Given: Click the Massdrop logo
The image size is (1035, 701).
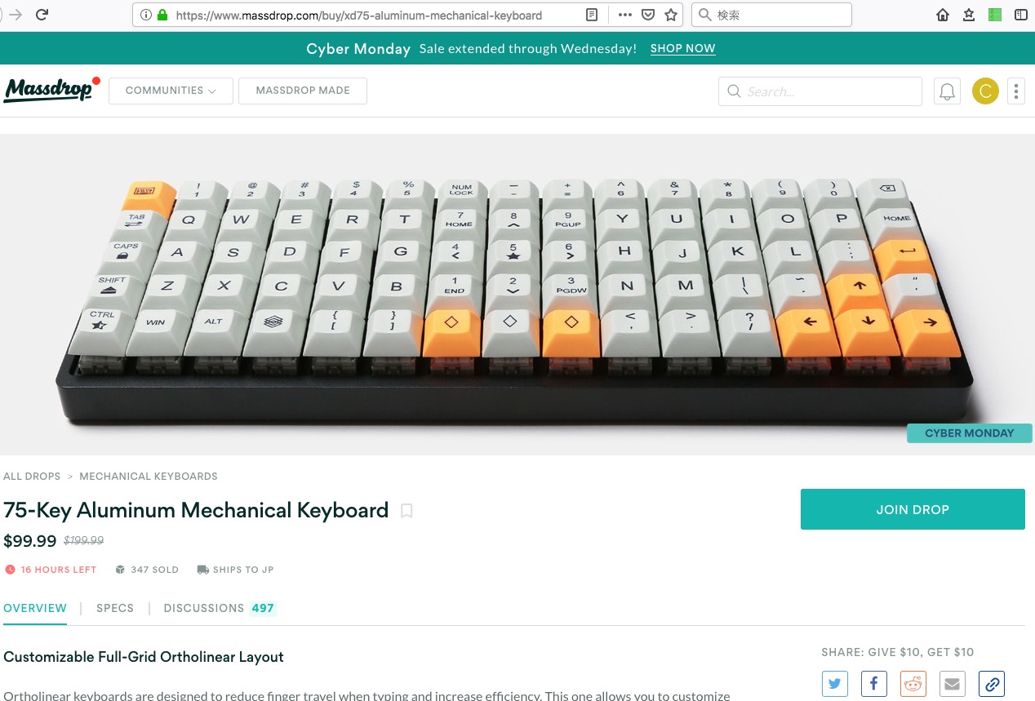Looking at the screenshot, I should pyautogui.click(x=51, y=90).
